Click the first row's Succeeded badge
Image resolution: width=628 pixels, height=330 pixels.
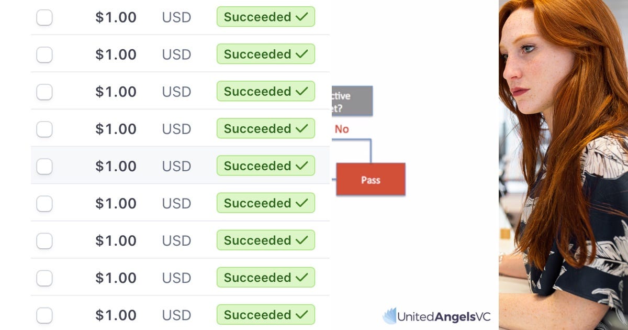266,17
